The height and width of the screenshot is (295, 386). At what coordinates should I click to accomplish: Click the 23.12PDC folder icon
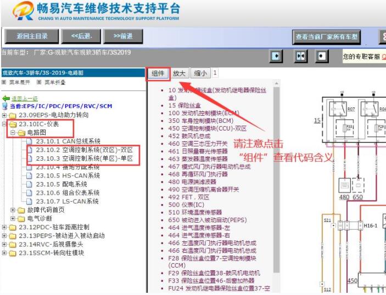(x=13, y=228)
